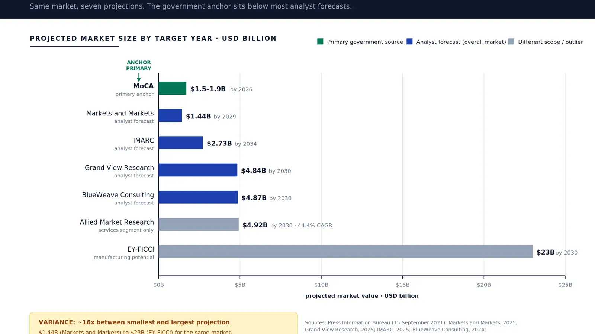
Task: Click the 'primary anchor' sublabel
Action: pos(135,94)
